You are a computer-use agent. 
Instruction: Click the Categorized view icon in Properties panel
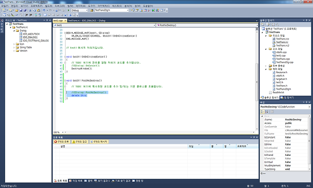[x=263, y=112]
